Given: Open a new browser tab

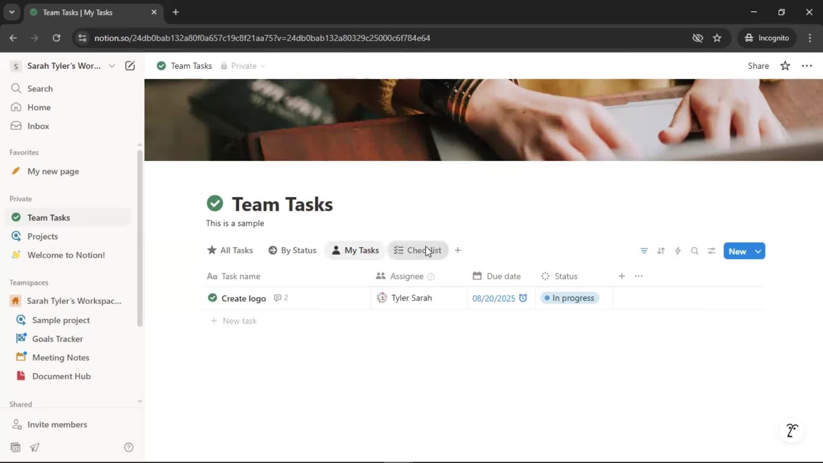Looking at the screenshot, I should coord(176,12).
